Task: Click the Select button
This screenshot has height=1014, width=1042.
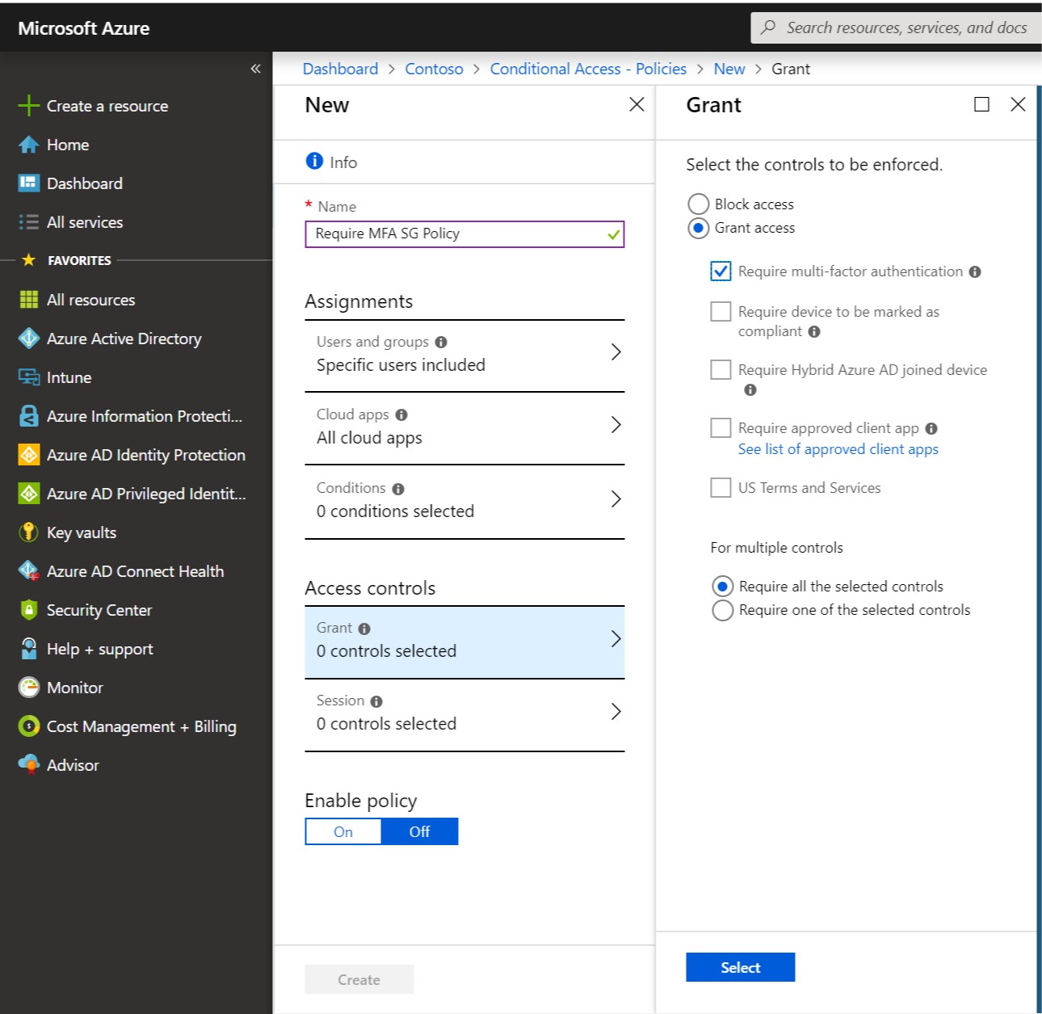Action: (740, 967)
